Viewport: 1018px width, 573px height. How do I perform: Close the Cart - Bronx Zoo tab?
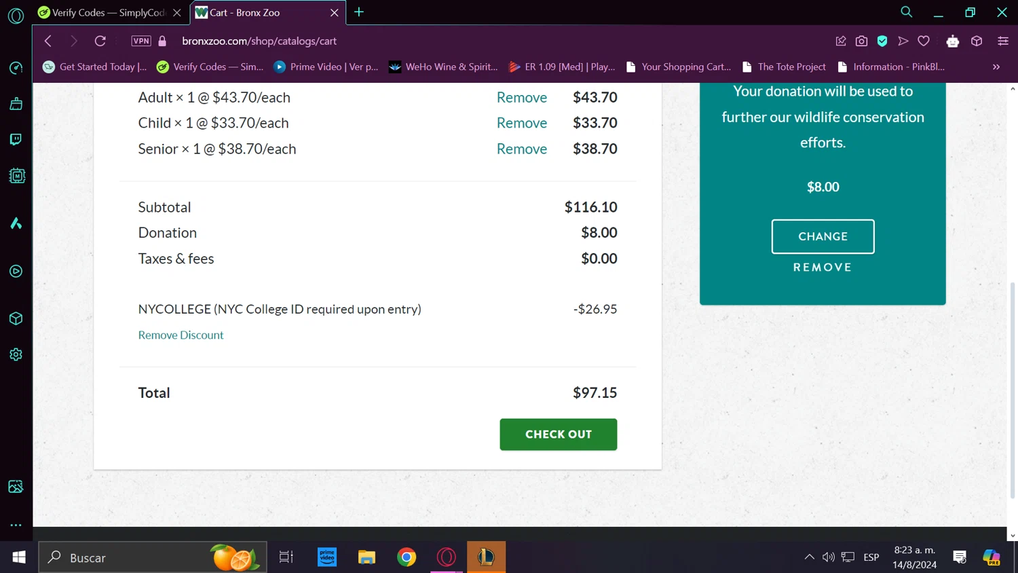(335, 13)
